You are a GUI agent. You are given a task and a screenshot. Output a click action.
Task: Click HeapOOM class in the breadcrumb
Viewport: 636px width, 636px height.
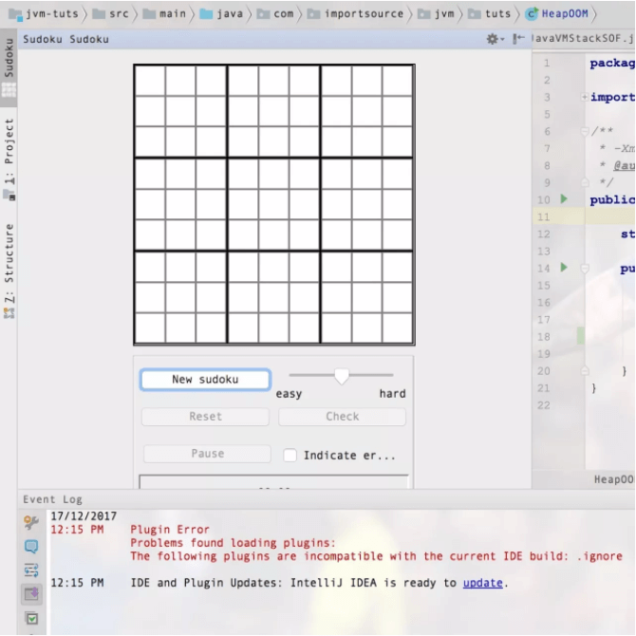click(x=556, y=14)
